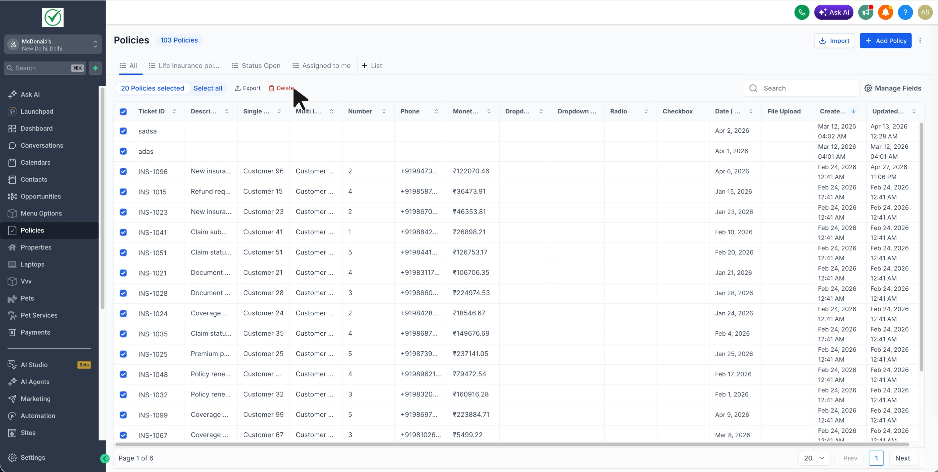Click the green phone call icon
Viewport: 938px width, 472px height.
click(x=801, y=12)
